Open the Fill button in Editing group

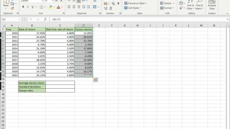pos(181,3)
